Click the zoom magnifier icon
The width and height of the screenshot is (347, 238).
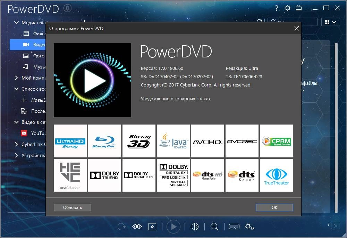point(214,227)
